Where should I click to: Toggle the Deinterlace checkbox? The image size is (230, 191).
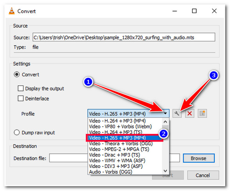tap(21, 99)
